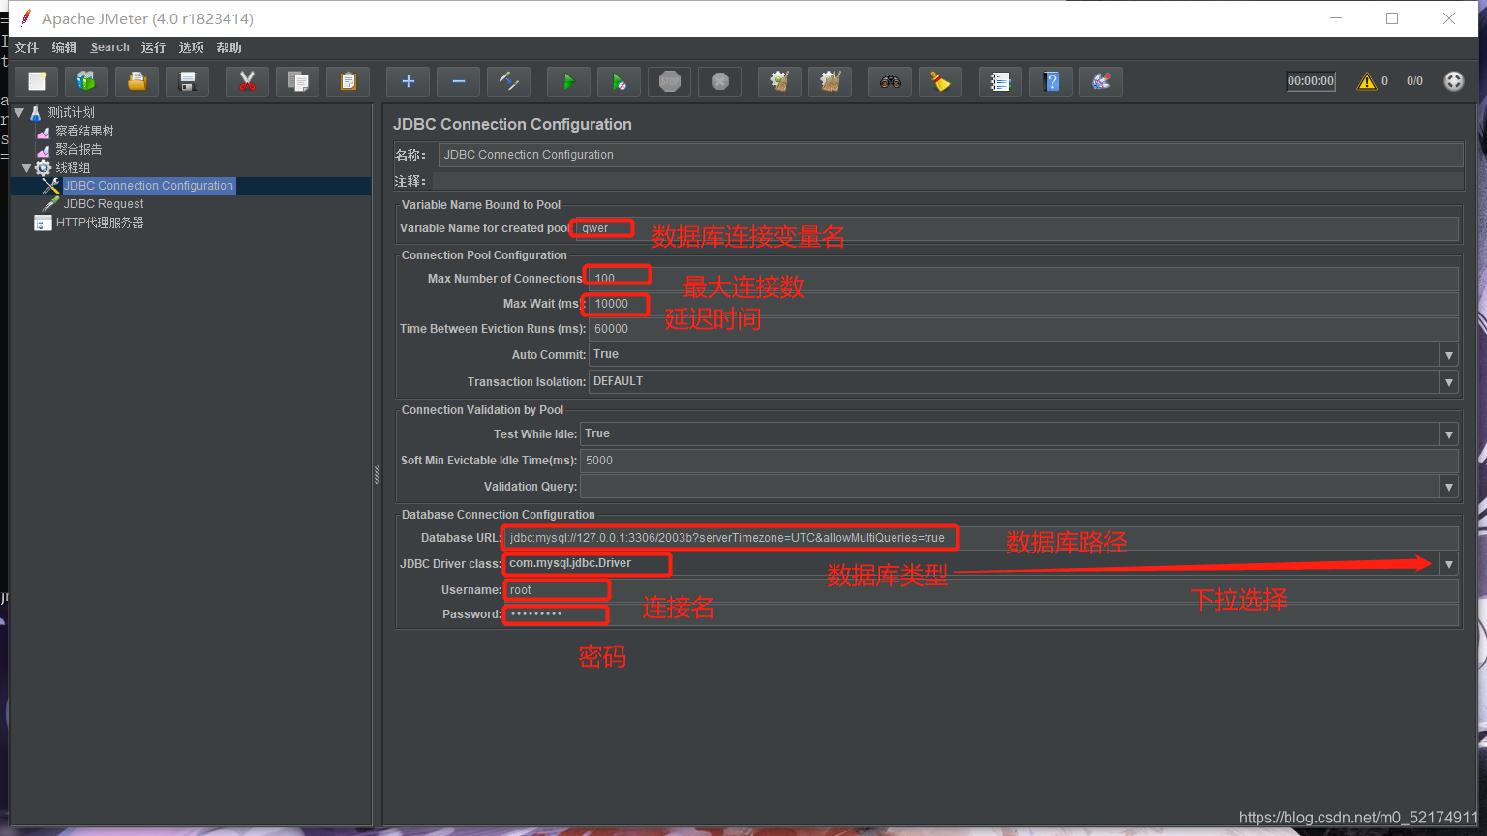Click the Clear results broom icon

pos(780,82)
